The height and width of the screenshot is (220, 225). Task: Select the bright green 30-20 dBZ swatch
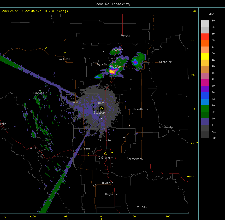205,109
